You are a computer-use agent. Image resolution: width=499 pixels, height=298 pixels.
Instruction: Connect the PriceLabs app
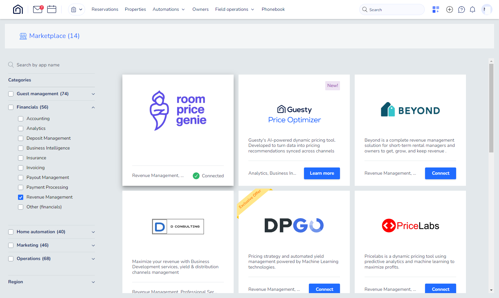click(x=440, y=289)
